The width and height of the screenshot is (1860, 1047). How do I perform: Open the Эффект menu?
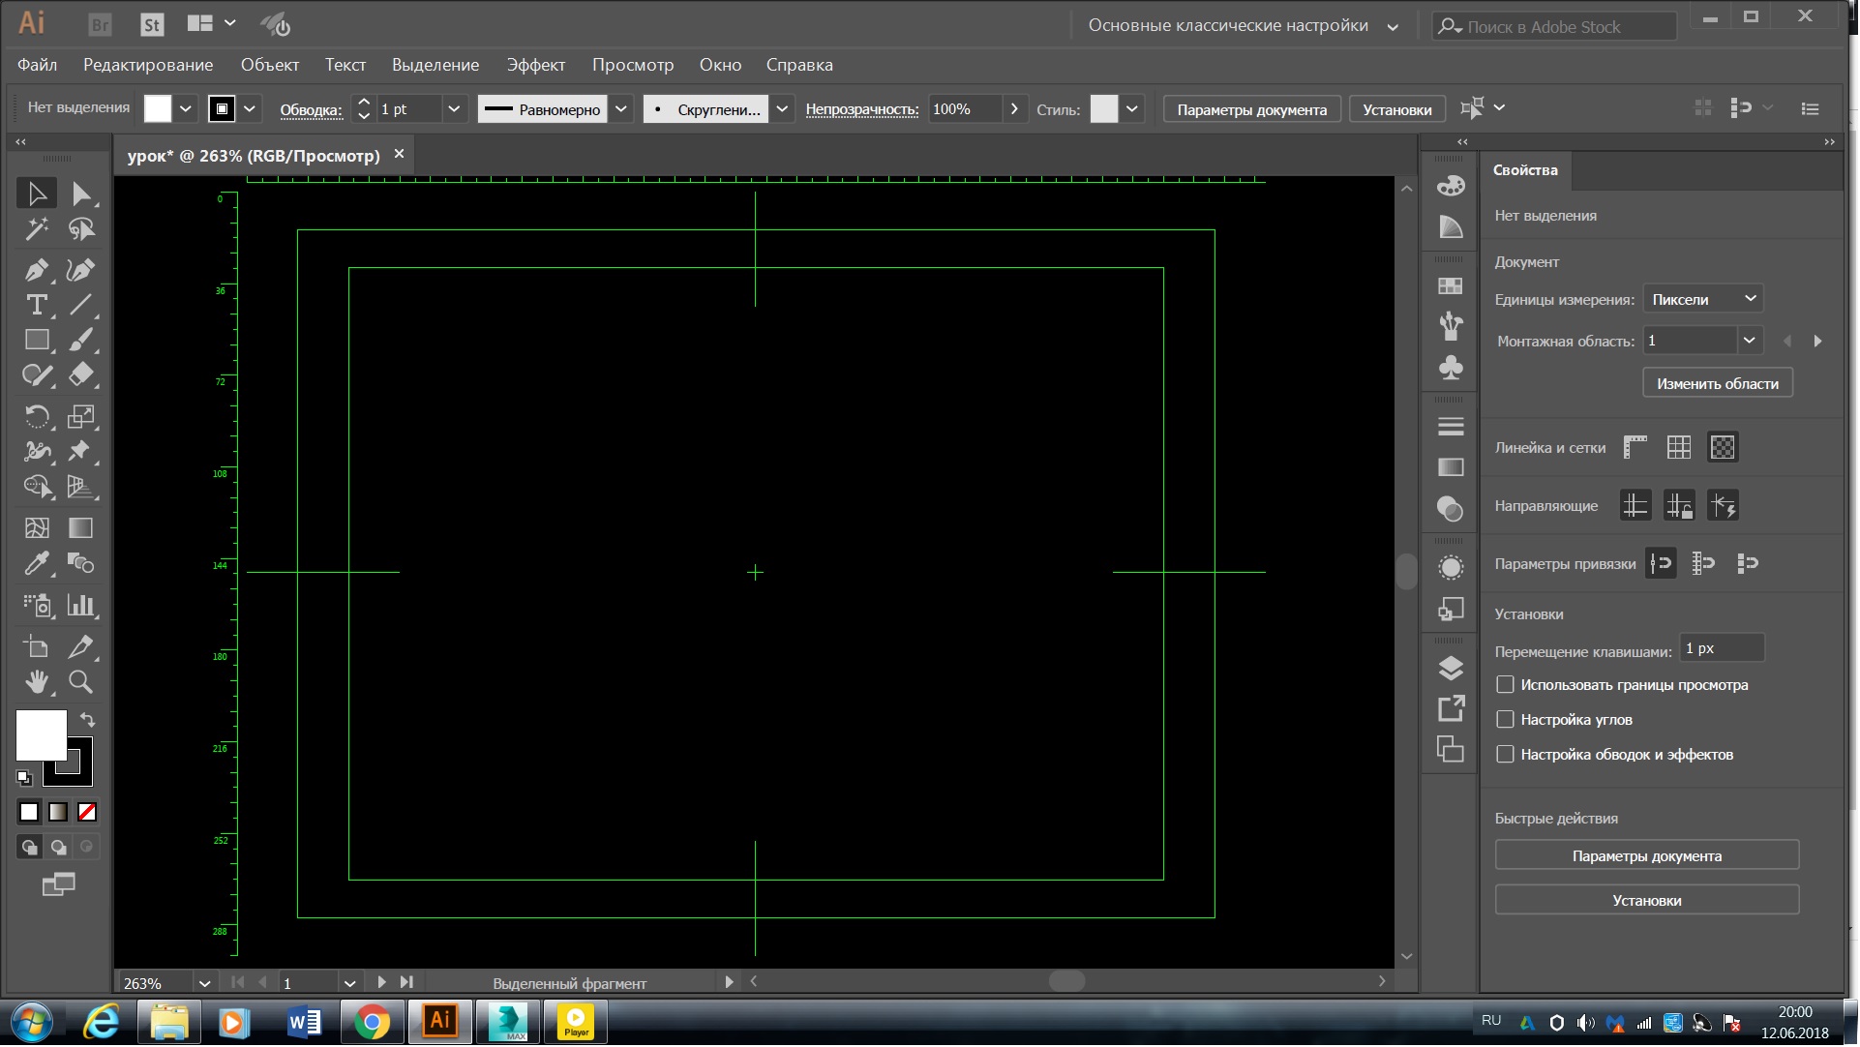535,65
